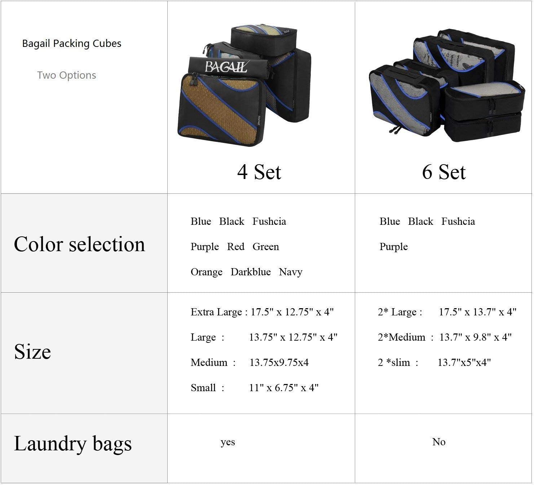
Task: Click the BAGAIL logo on the black pouch
Action: click(x=226, y=67)
